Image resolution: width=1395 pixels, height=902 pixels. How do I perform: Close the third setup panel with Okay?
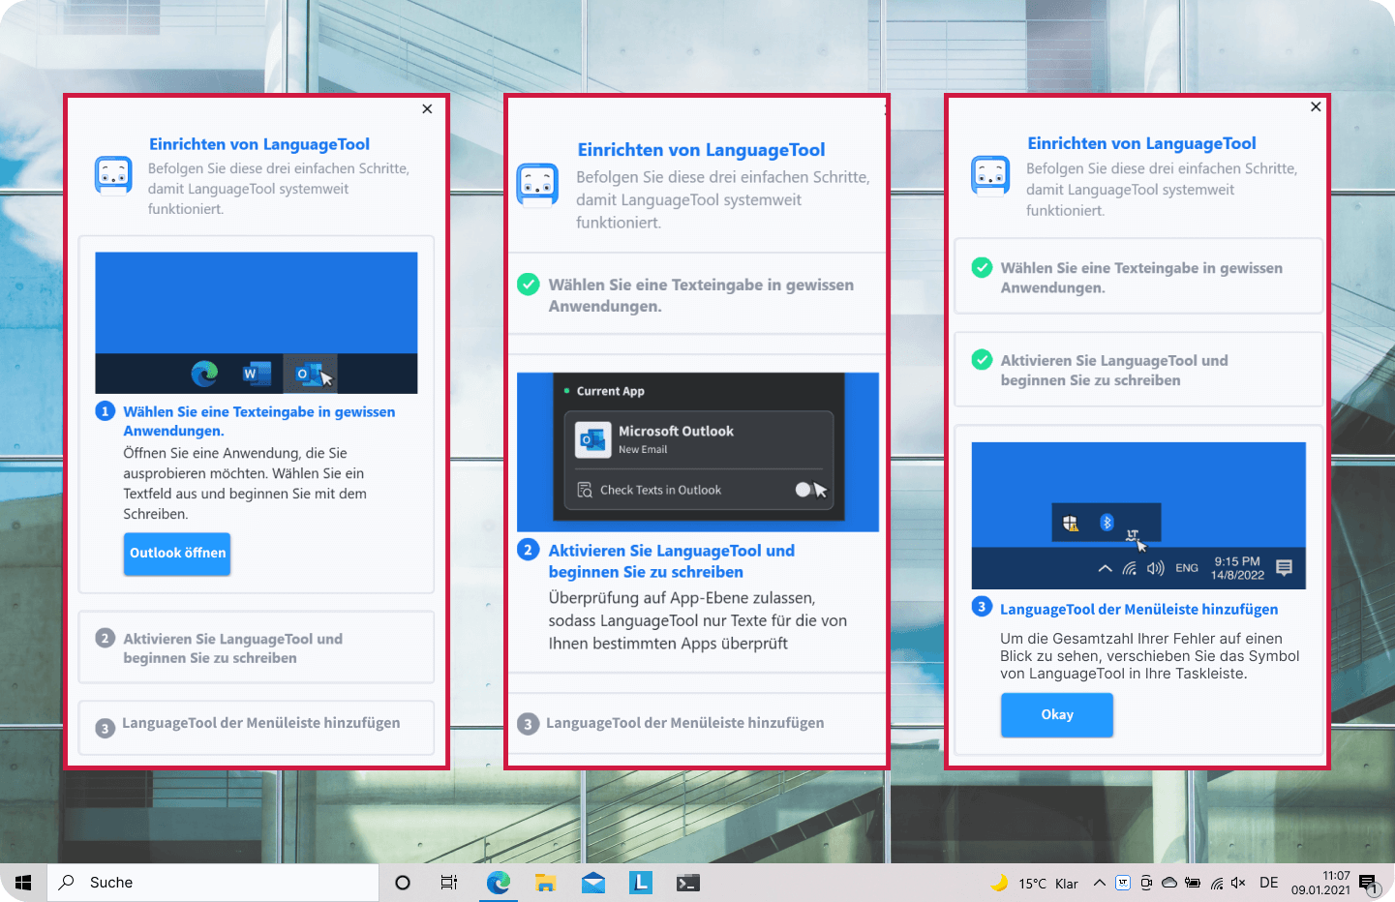click(x=1316, y=106)
